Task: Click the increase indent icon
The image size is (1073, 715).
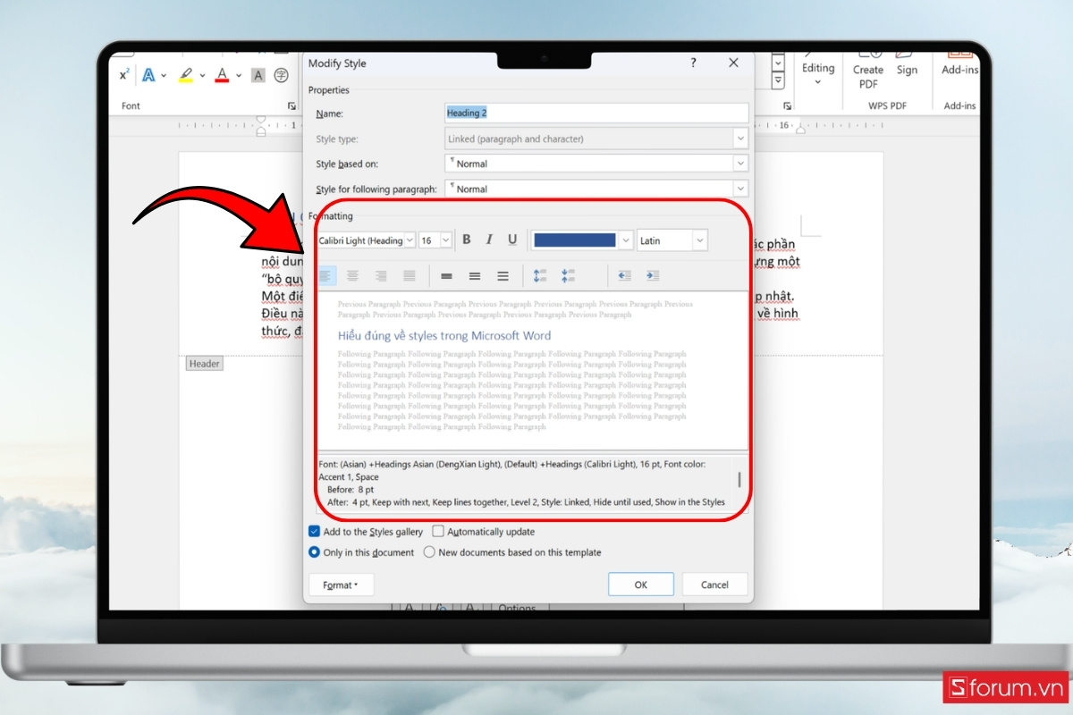Action: click(653, 276)
